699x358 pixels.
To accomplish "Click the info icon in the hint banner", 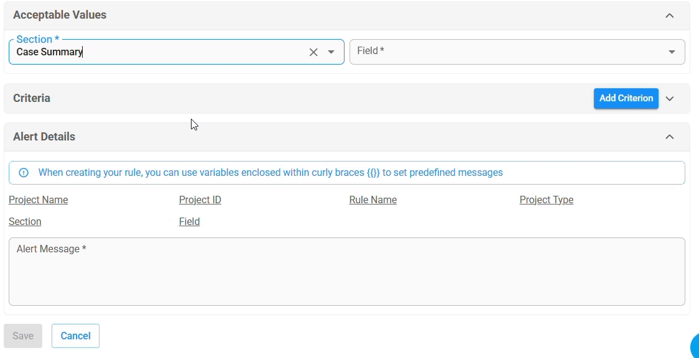I will point(24,173).
